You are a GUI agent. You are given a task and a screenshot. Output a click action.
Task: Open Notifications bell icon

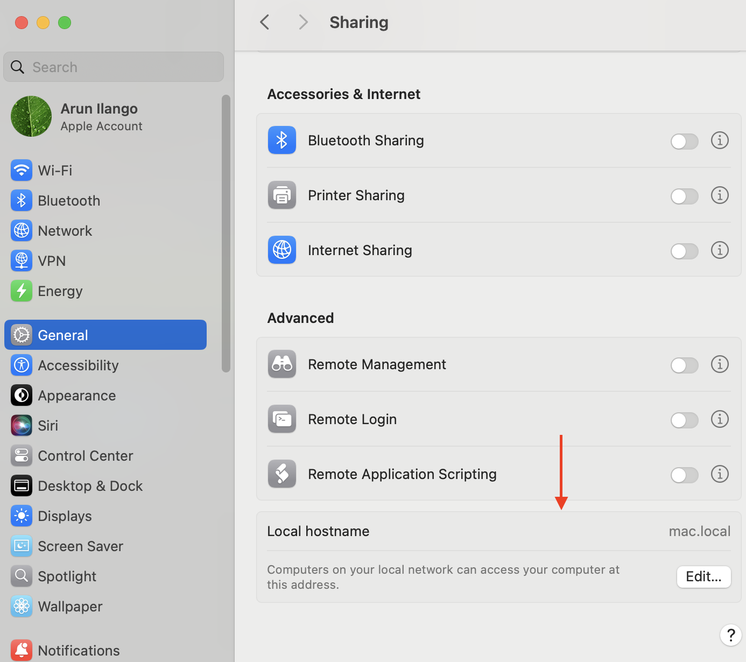coord(22,651)
